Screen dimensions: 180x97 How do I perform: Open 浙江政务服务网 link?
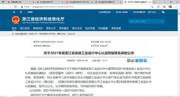click(139, 12)
